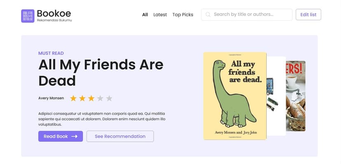The image size is (341, 164).
Task: Click the search magnifier icon
Action: pyautogui.click(x=208, y=14)
